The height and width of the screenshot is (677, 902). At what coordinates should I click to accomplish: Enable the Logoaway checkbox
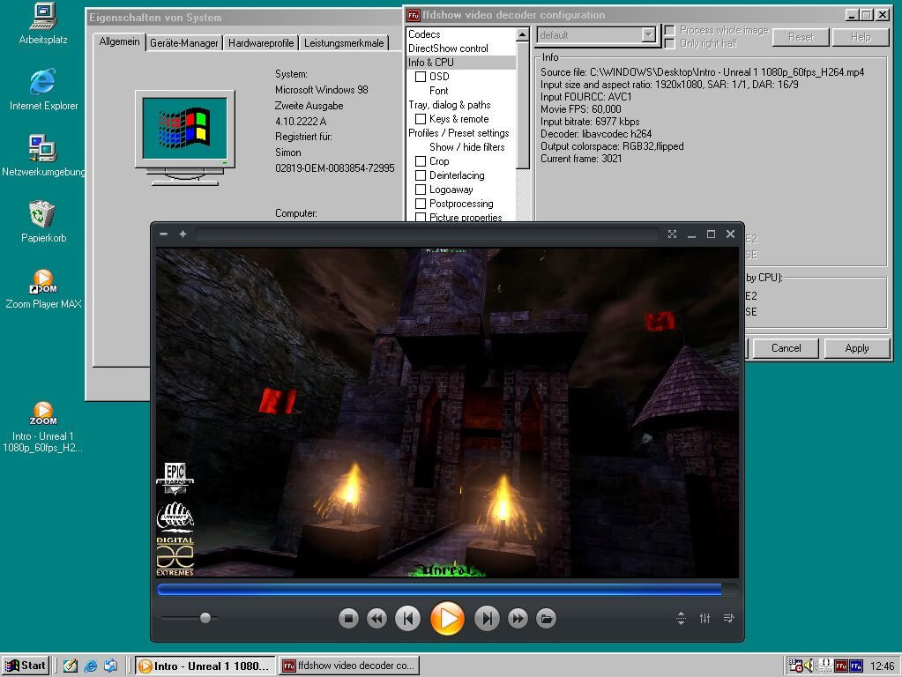421,190
